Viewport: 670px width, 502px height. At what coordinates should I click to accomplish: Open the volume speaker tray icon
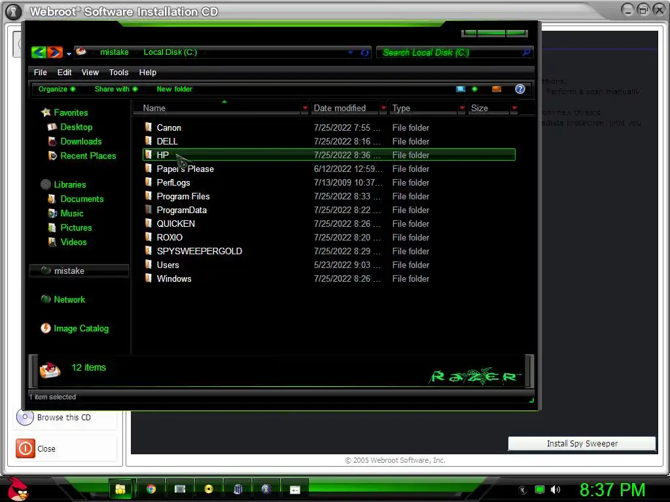[555, 490]
